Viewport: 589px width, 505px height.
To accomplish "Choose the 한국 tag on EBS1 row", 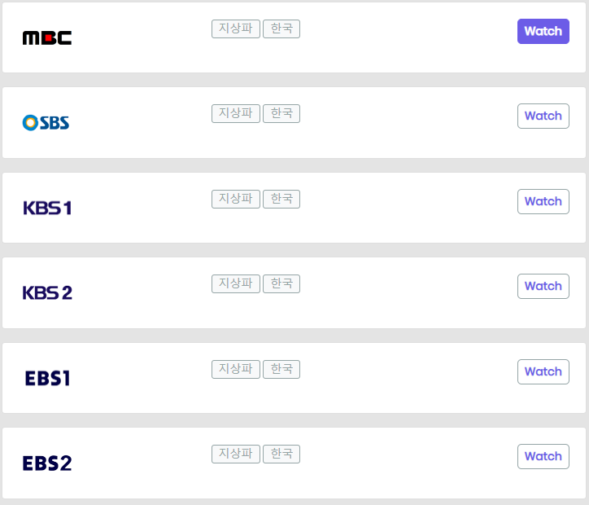I will coord(281,369).
